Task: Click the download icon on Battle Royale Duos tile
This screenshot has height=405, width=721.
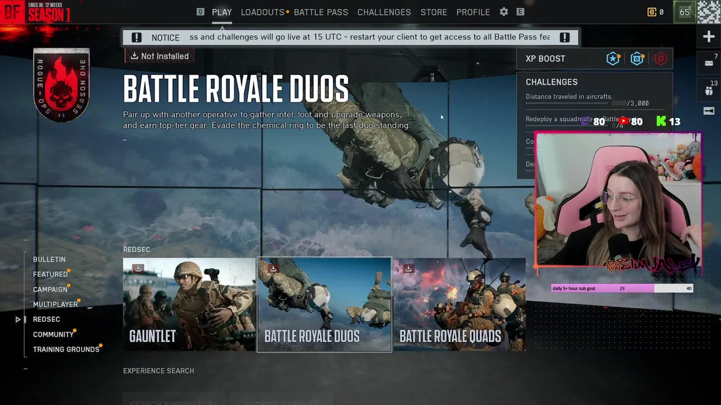Action: pyautogui.click(x=273, y=269)
